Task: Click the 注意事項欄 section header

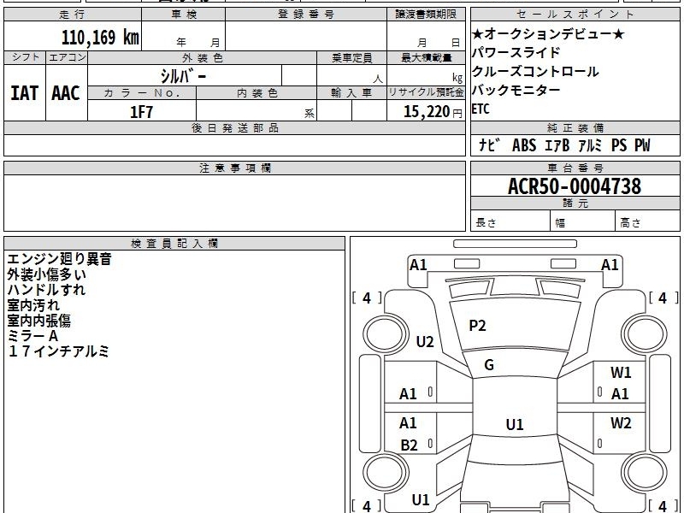Action: click(x=234, y=168)
